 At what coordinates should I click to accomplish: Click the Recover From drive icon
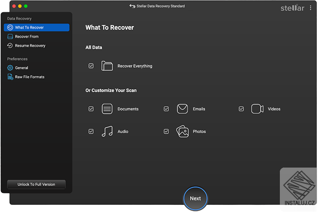click(10, 36)
